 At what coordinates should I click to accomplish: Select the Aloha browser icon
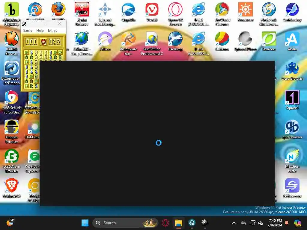[x=292, y=41]
